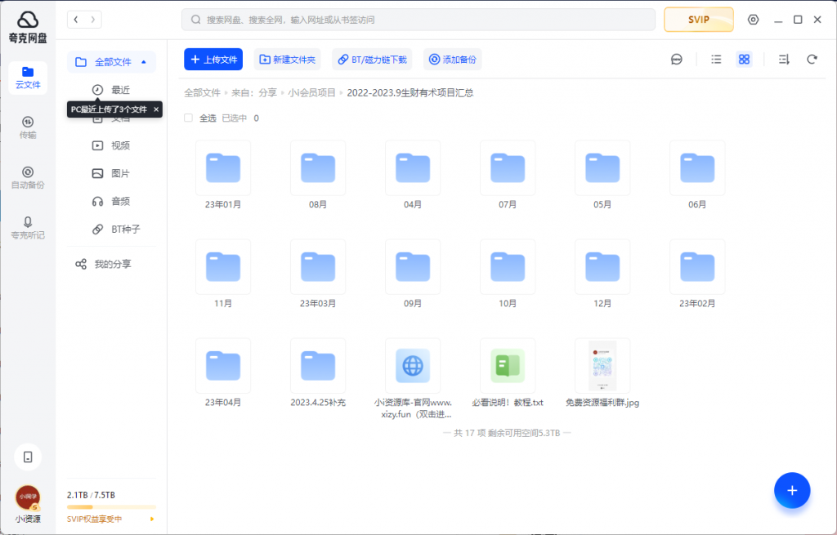Open the feedback/message icon near view options
The width and height of the screenshot is (837, 535).
coord(676,59)
